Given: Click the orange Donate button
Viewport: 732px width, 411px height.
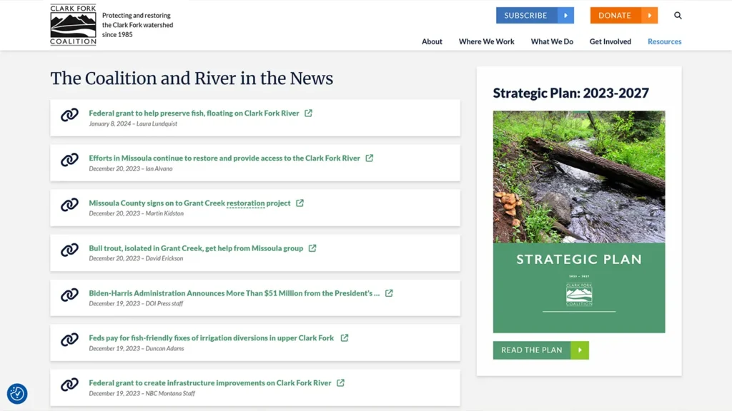Looking at the screenshot, I should click(623, 16).
